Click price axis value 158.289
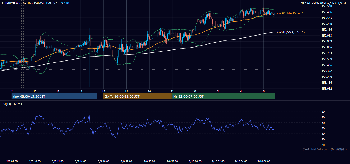This screenshot has height=164, width=350. coord(327,77)
